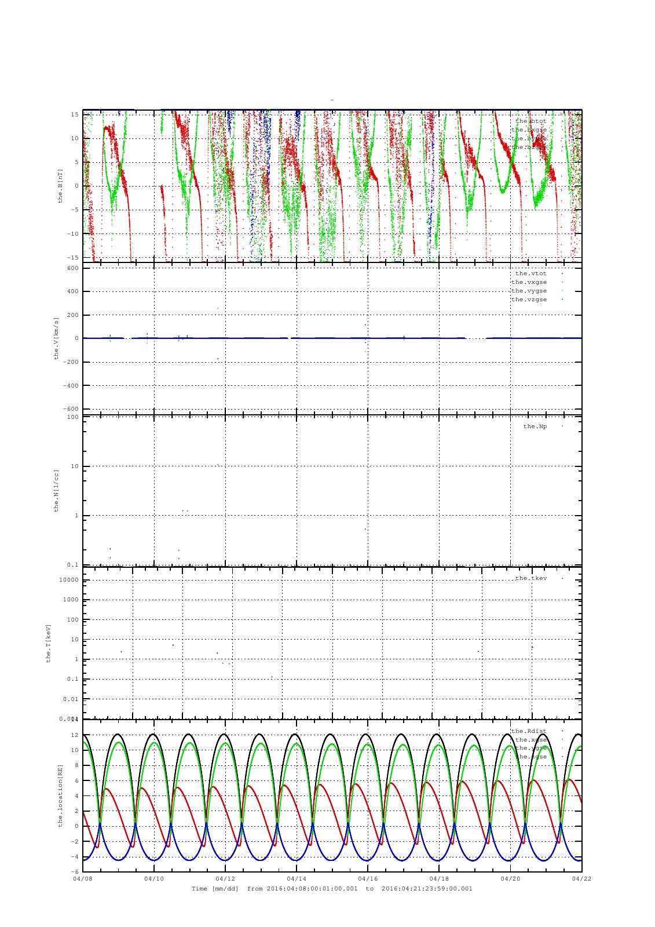This screenshot has width=655, height=927.
Task: Click the -10 tick on B-field axis
Action: (x=73, y=233)
